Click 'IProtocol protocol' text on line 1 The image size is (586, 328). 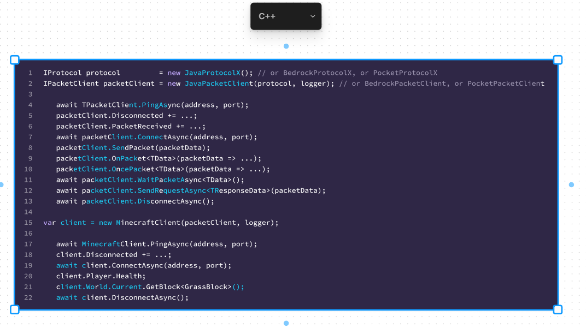82,73
